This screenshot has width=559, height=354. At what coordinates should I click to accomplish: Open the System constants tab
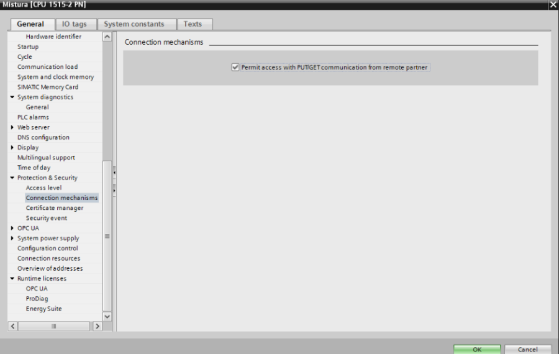click(x=134, y=24)
